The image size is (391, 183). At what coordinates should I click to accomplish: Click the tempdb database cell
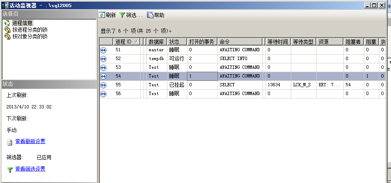point(156,58)
